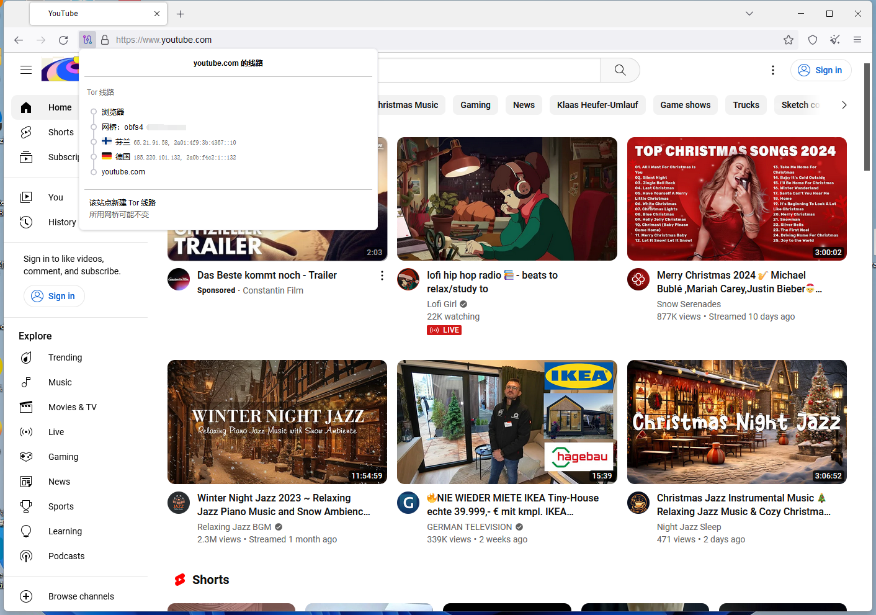Click Browse channels plus icon

(x=26, y=596)
